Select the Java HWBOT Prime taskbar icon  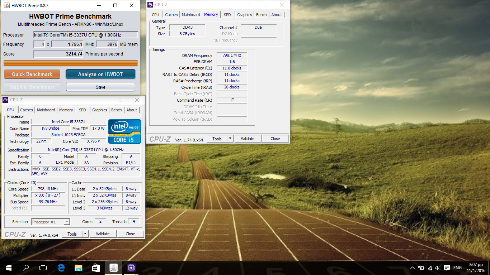pos(113,267)
